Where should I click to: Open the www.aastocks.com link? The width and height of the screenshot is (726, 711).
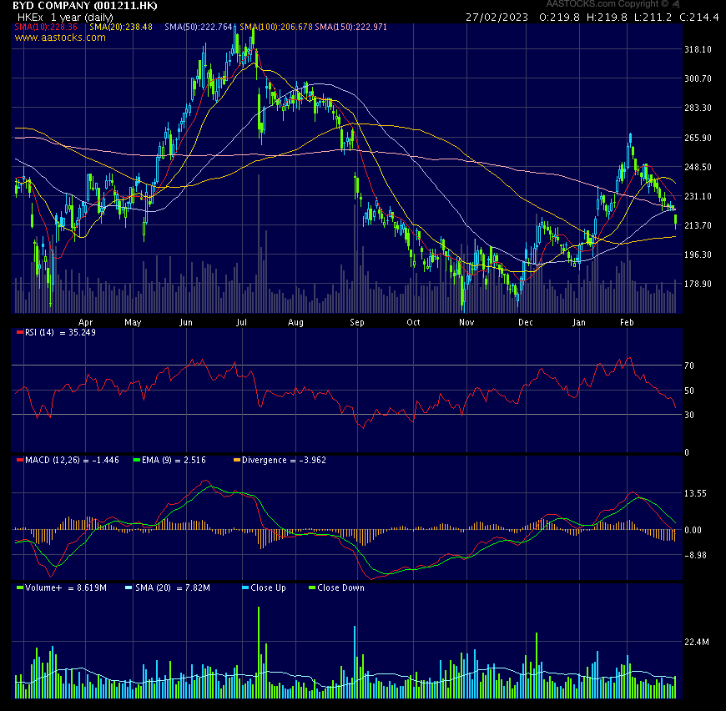60,38
